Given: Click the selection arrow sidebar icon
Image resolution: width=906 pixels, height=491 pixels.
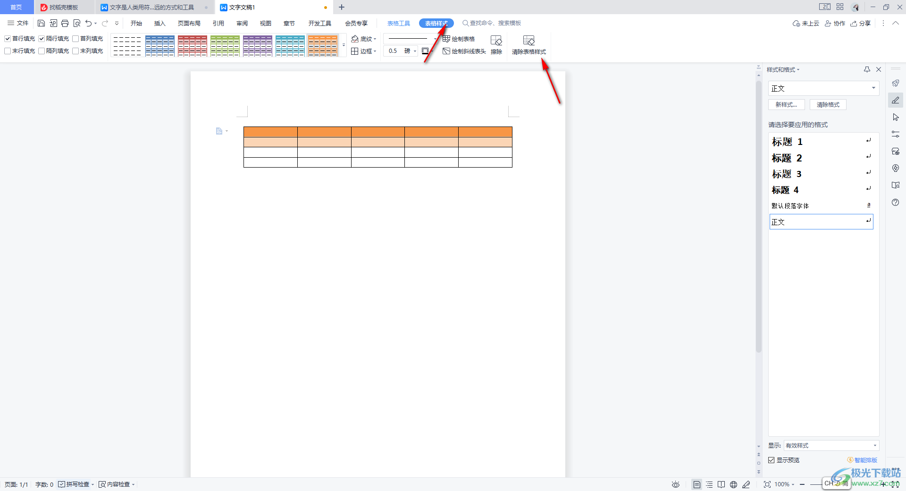Looking at the screenshot, I should click(x=896, y=117).
